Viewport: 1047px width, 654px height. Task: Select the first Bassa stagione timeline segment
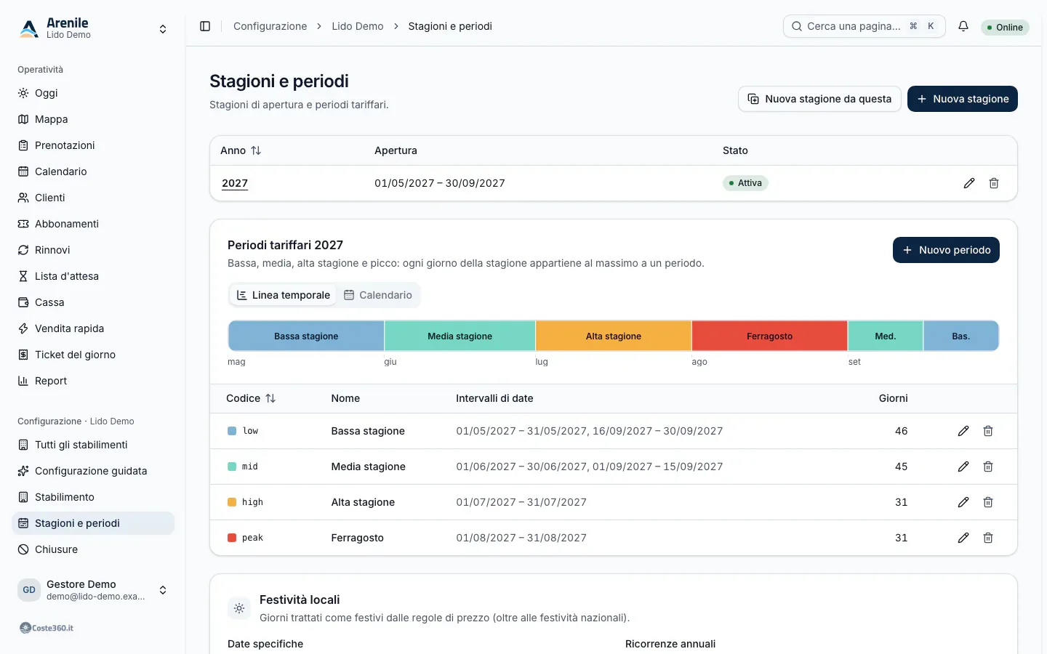[306, 336]
